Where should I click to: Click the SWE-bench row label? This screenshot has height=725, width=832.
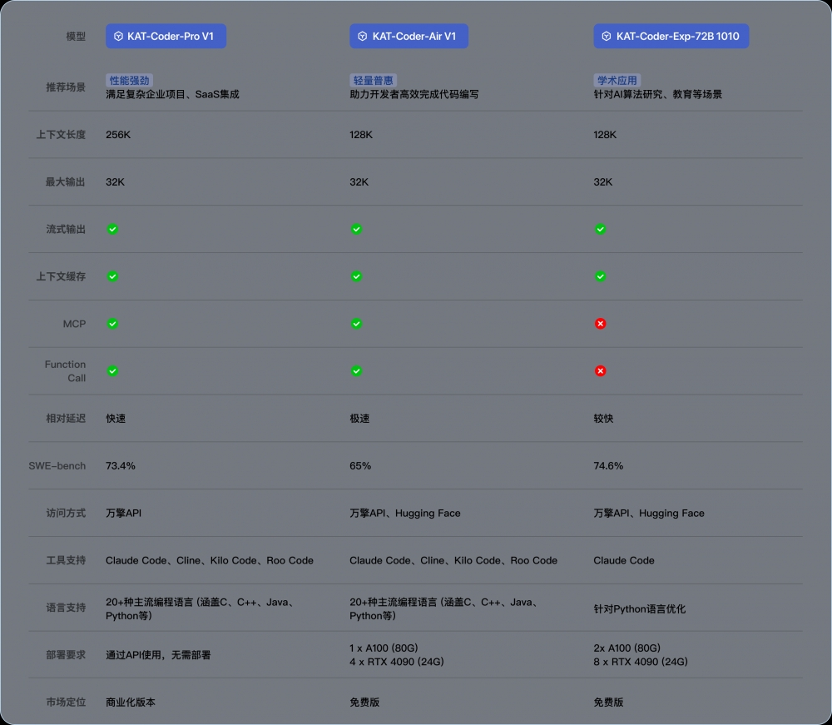point(57,466)
